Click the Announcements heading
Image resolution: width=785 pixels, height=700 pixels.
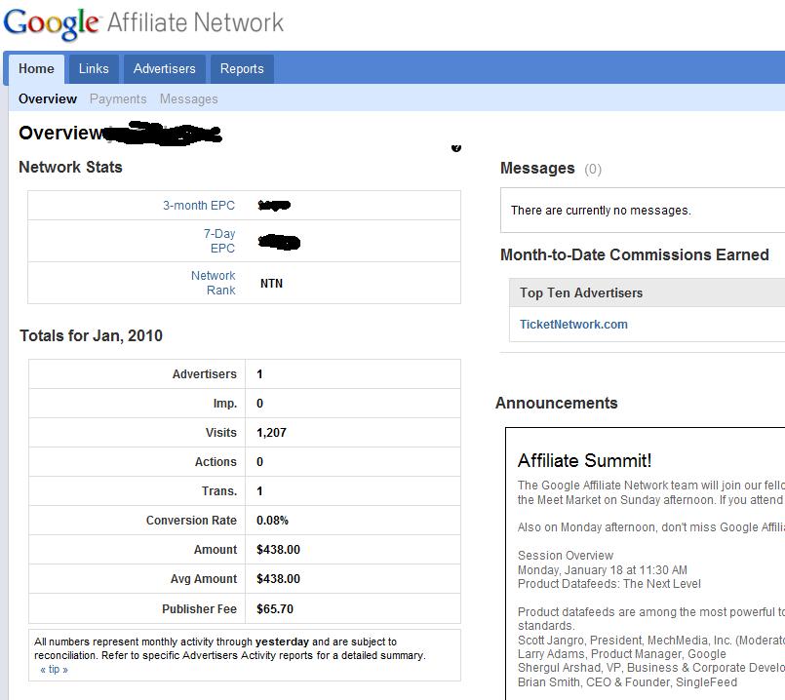point(556,403)
